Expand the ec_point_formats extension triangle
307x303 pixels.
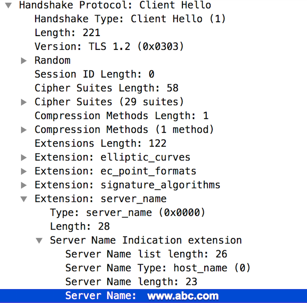[x=24, y=172]
